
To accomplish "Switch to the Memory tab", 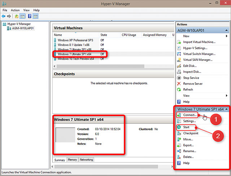I will click(72, 160).
